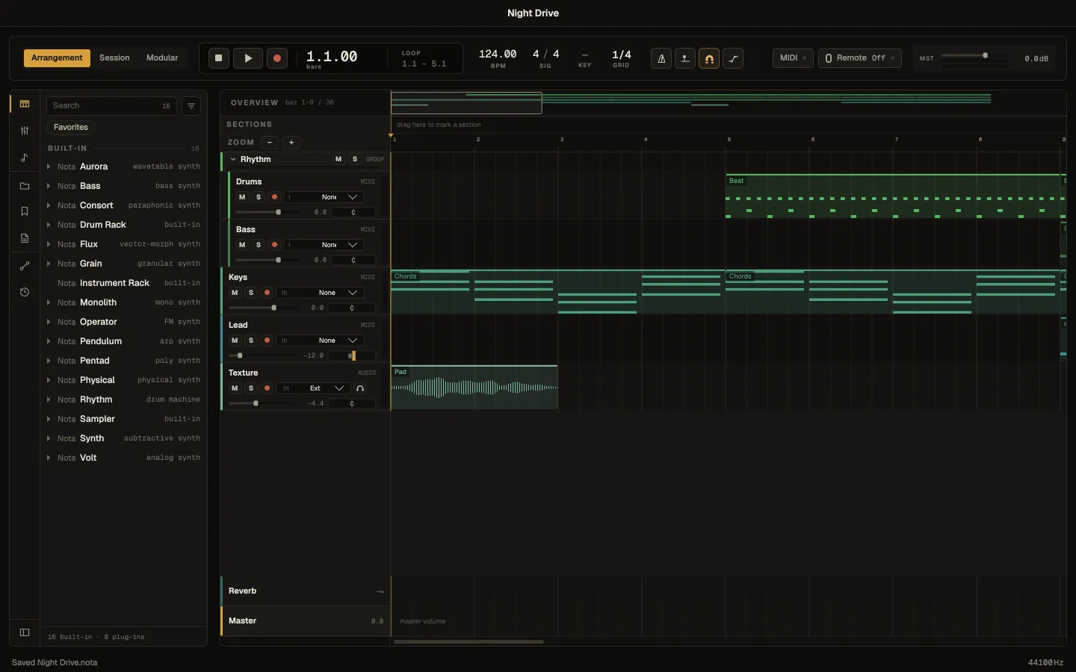The width and height of the screenshot is (1076, 672).
Task: Solo the Texture track
Action: tap(251, 388)
